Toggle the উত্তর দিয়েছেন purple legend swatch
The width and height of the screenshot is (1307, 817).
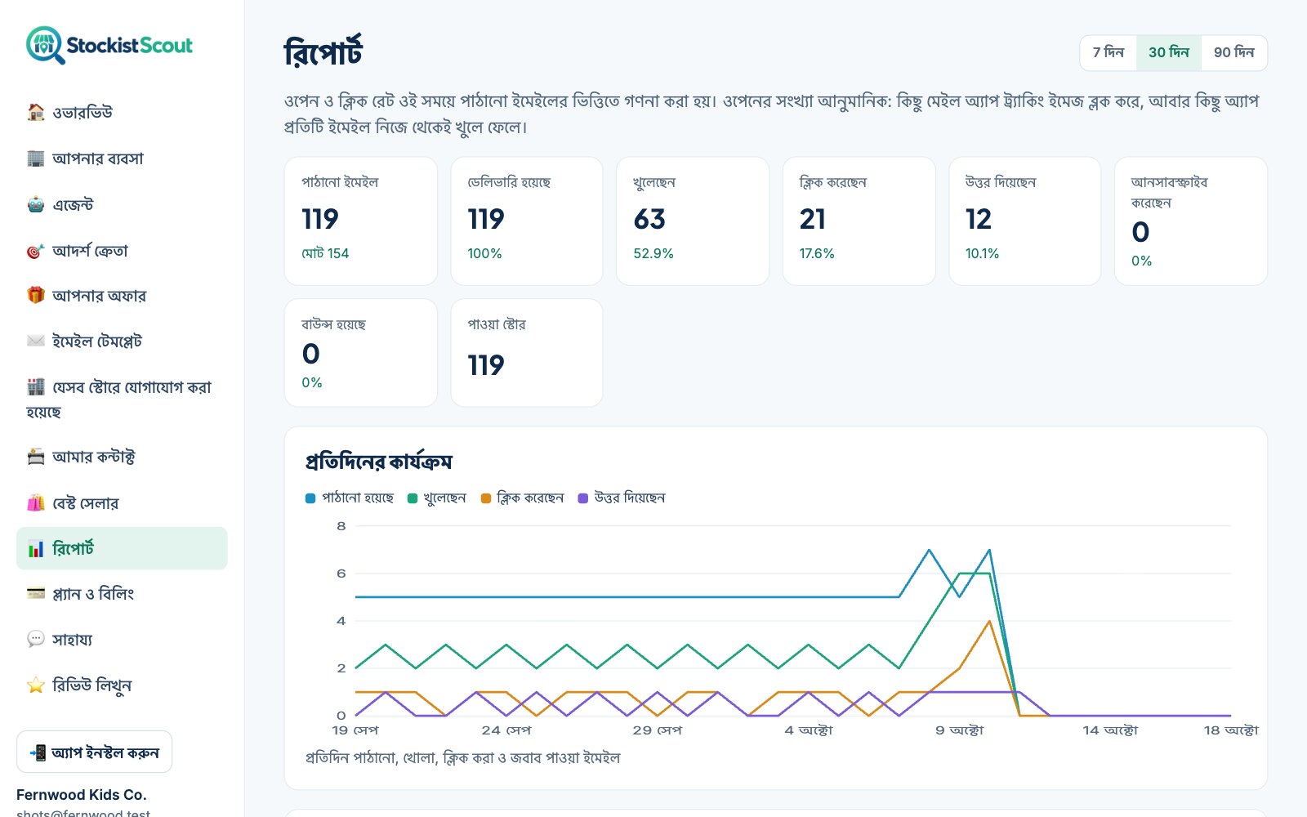click(x=583, y=498)
